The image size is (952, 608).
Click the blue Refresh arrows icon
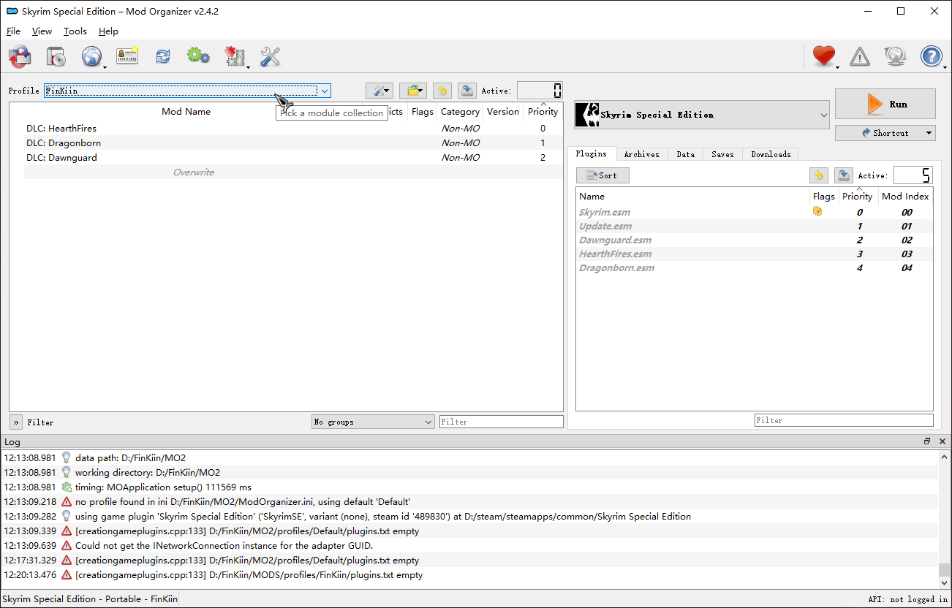(162, 56)
